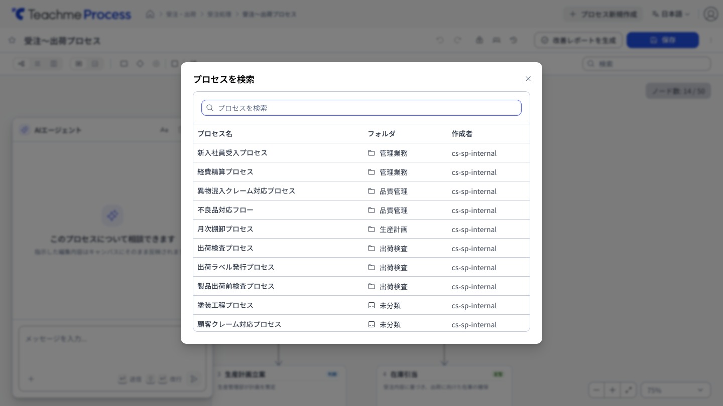Click the undo arrow in the editor header
Screen dimensions: 723x406
point(440,40)
